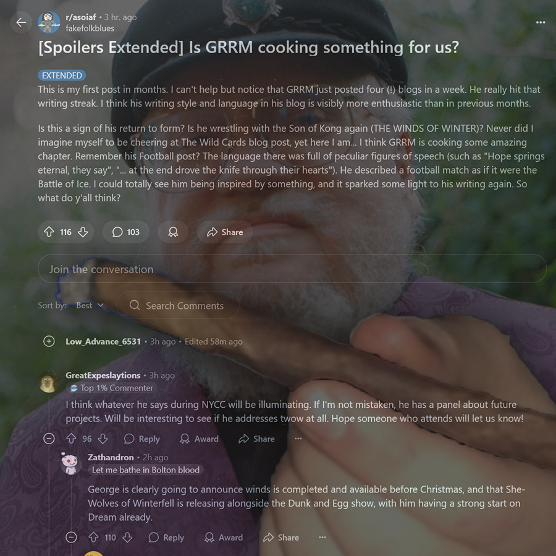Go back using the left arrow icon
This screenshot has width=556, height=556.
(21, 22)
